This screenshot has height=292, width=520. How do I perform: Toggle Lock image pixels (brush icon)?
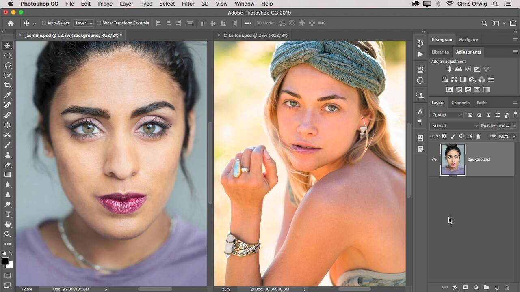coord(453,136)
